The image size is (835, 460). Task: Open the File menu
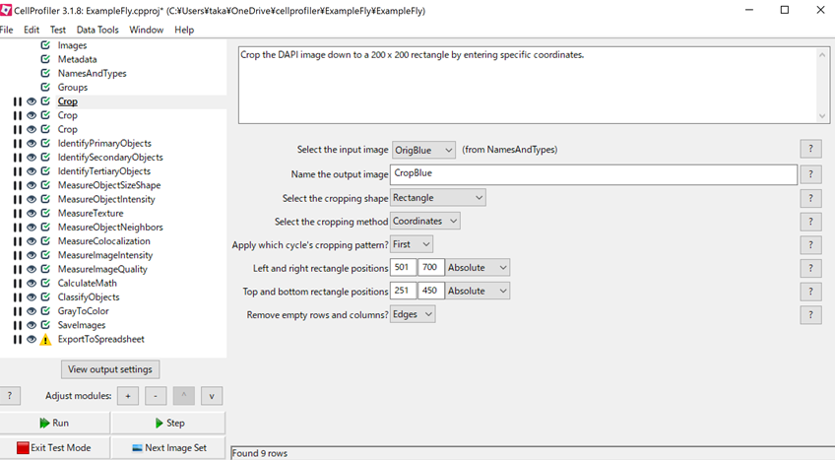pos(6,30)
